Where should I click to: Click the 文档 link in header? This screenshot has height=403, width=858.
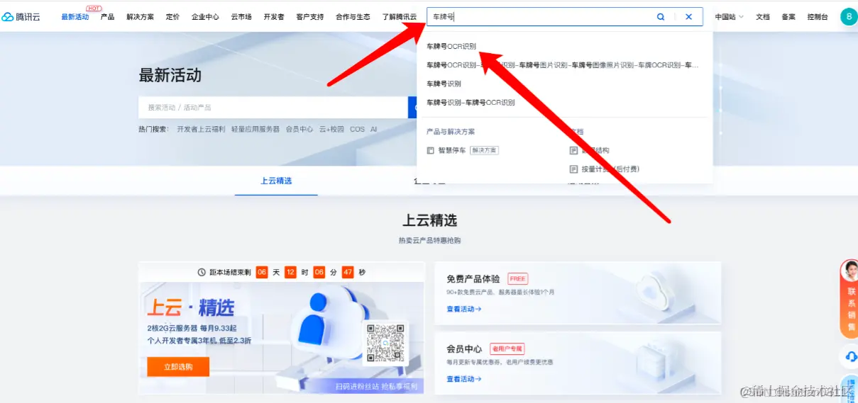tap(763, 16)
